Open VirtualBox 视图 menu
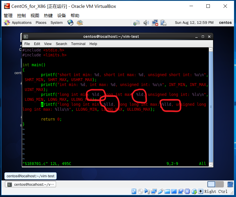236x197 pixels. (35, 15)
